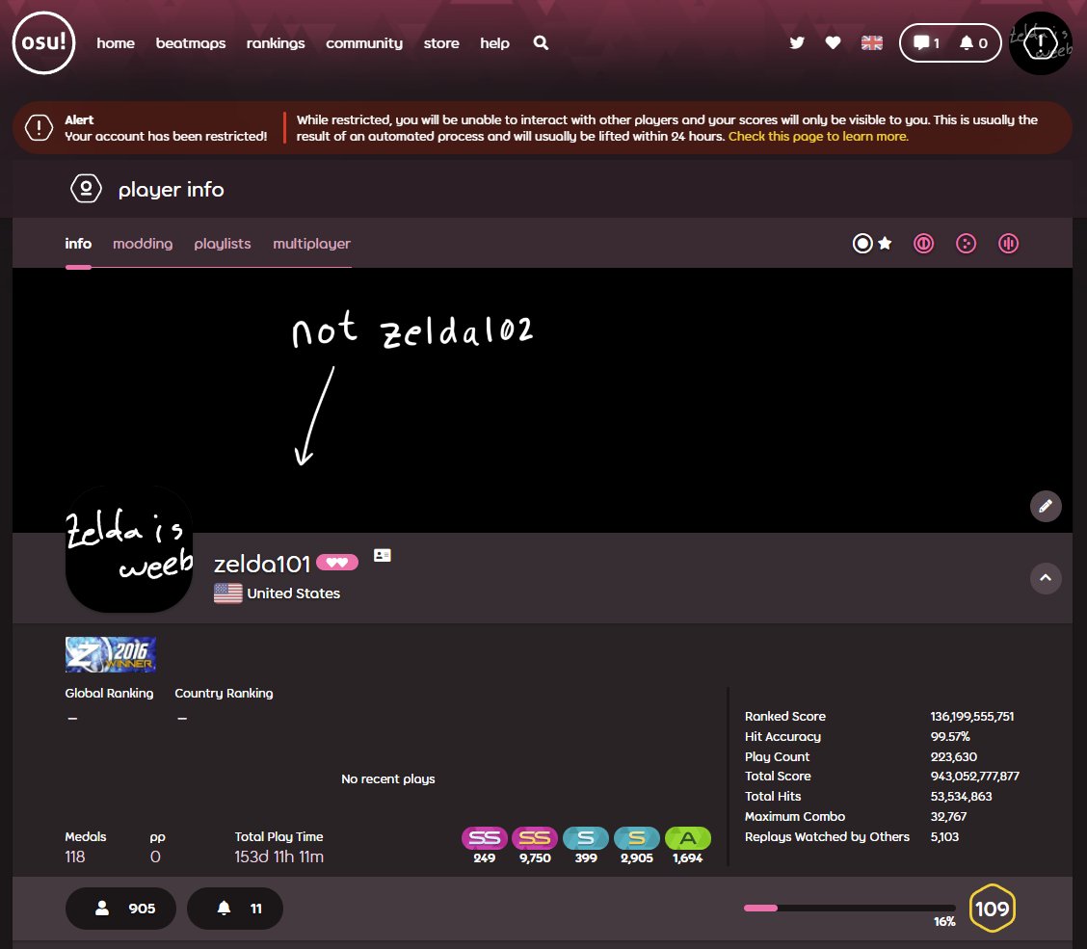
Task: Click the silver S rank badge 399
Action: click(586, 838)
